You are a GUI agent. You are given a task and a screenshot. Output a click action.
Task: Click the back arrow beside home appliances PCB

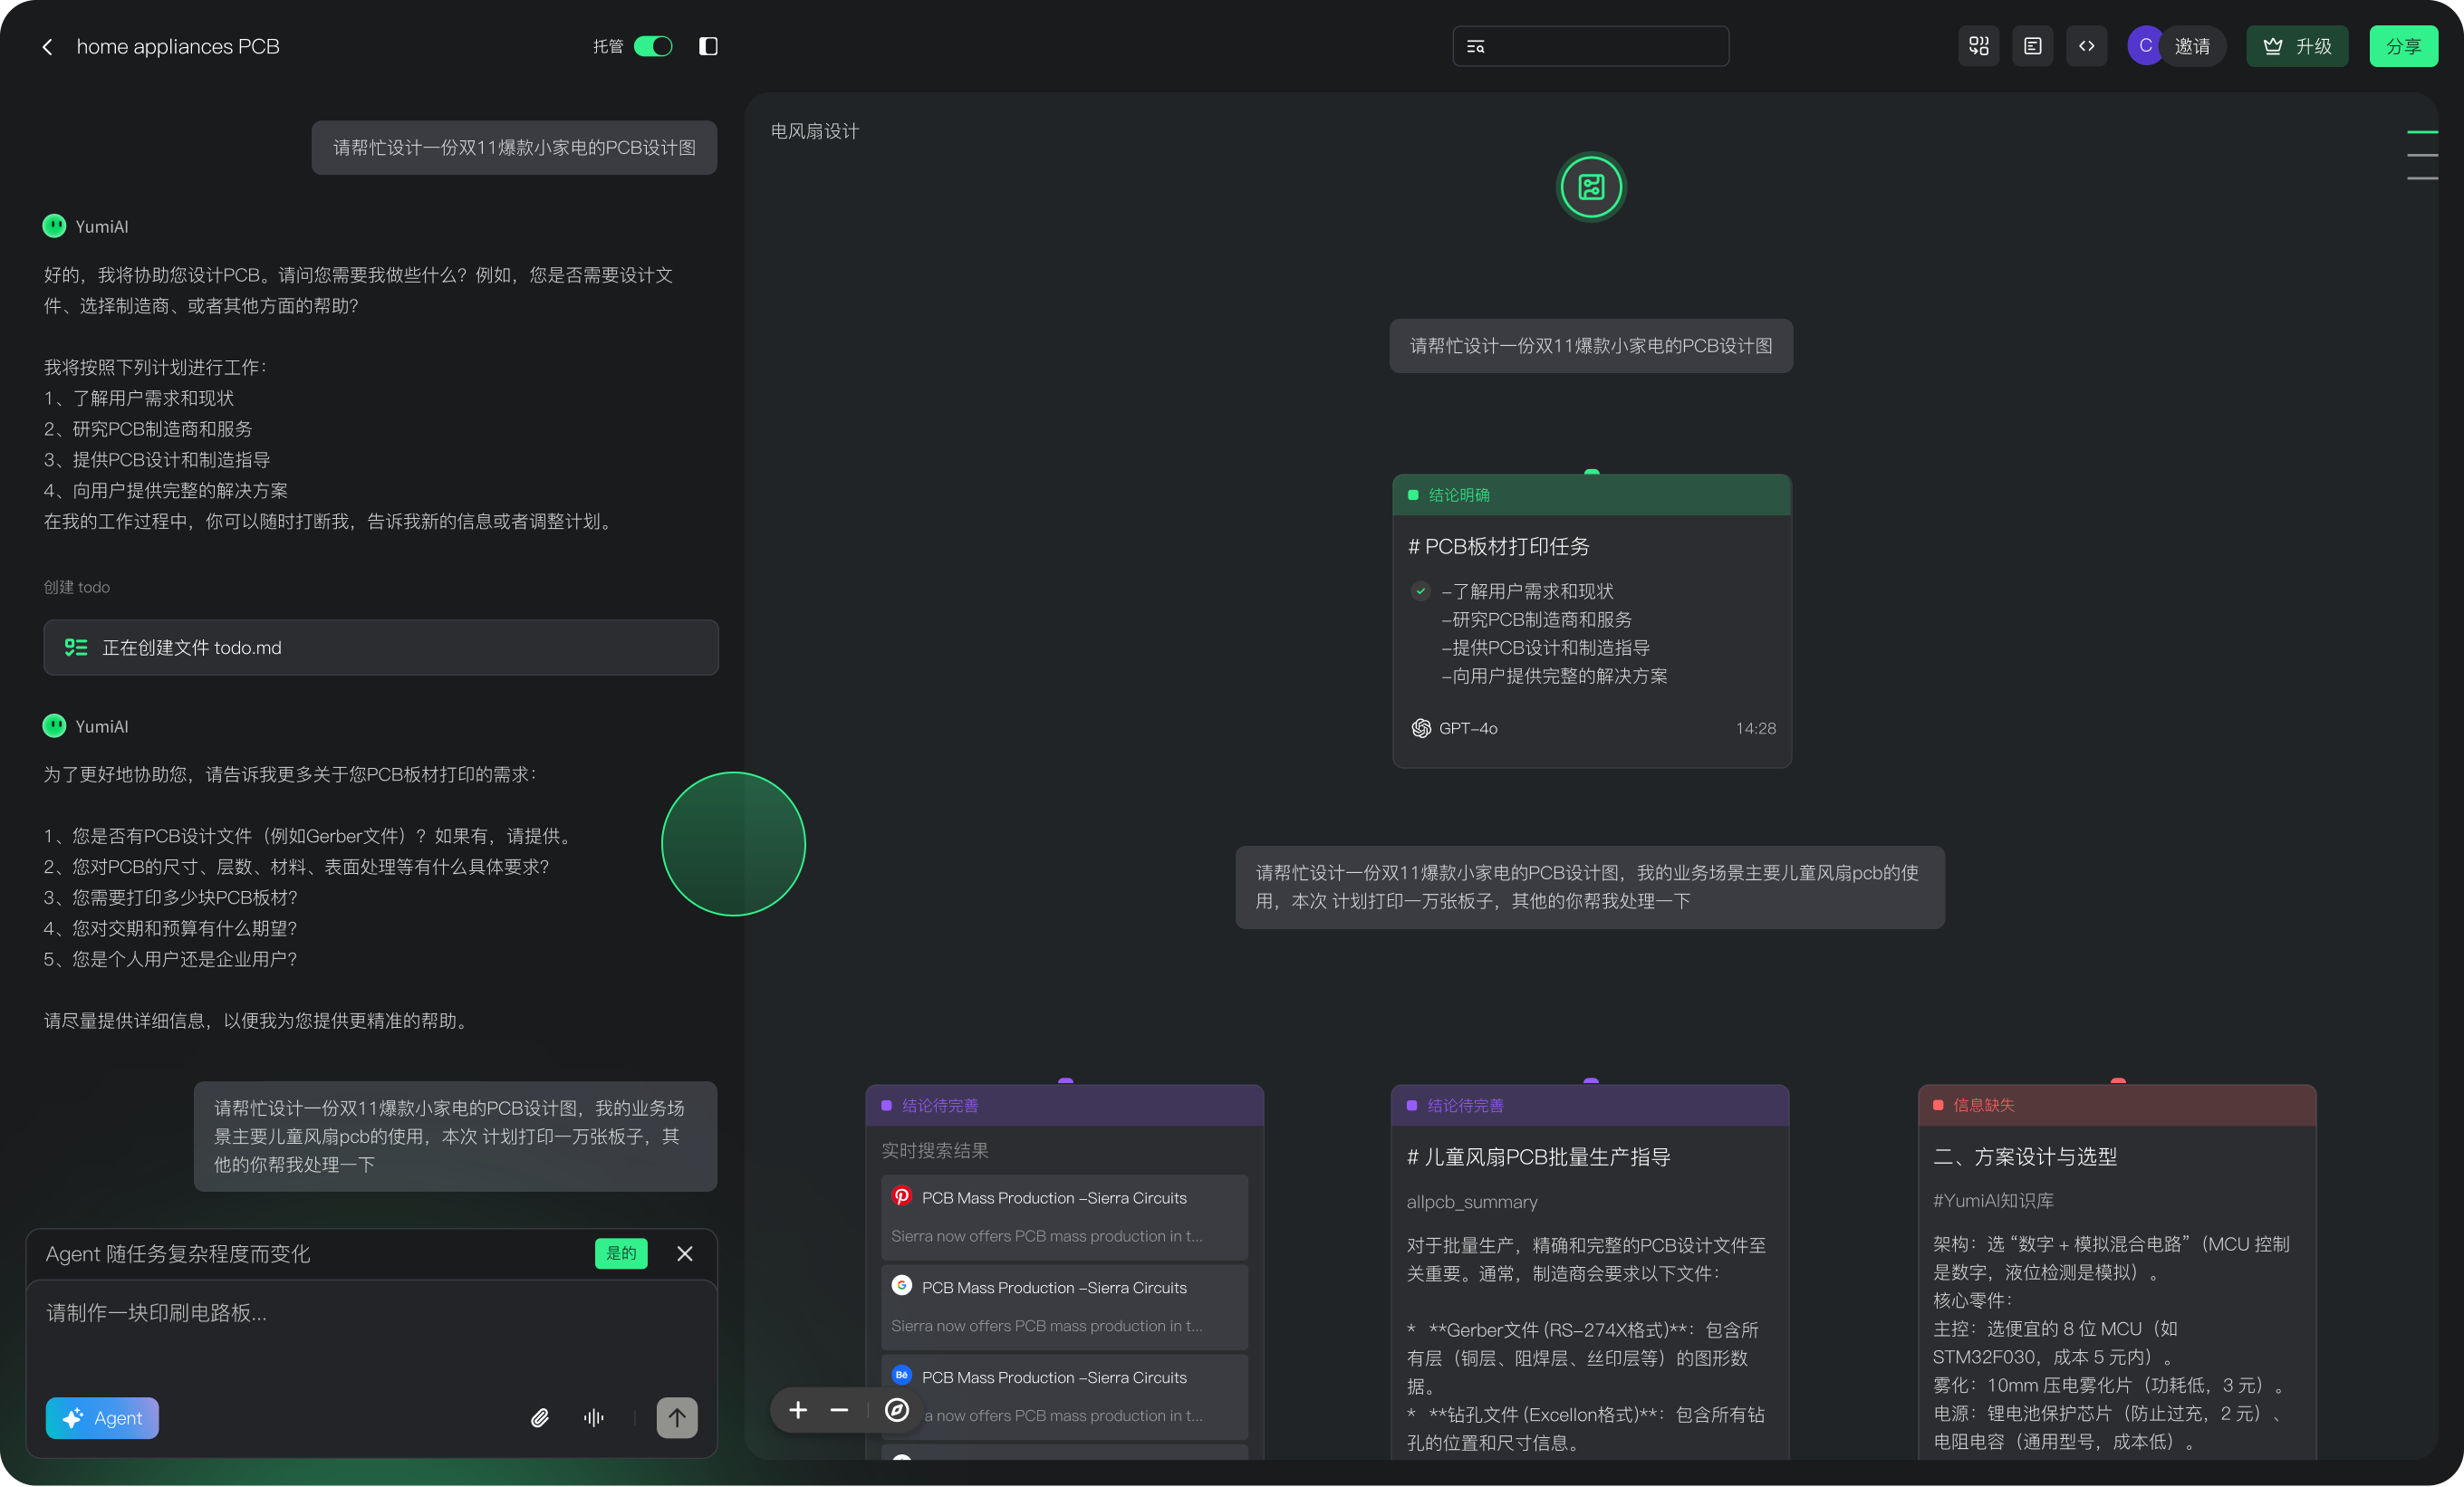47,47
